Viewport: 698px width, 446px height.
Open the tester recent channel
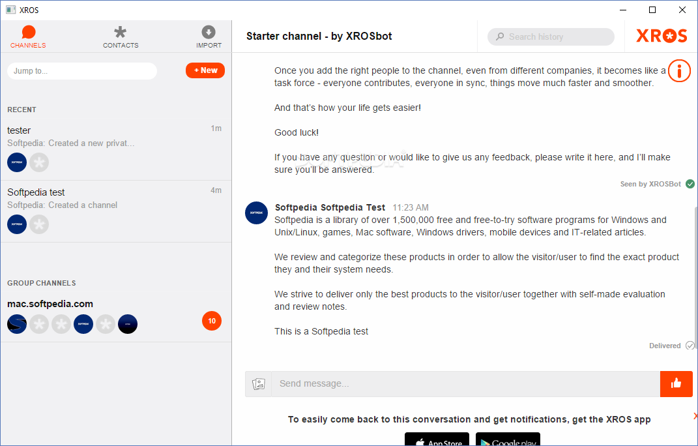pos(116,149)
